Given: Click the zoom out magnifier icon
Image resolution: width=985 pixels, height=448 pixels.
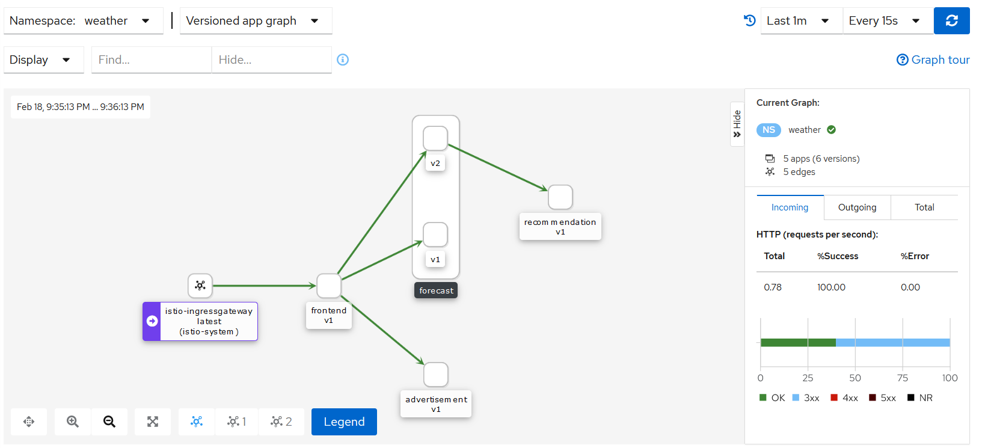Looking at the screenshot, I should (x=109, y=422).
